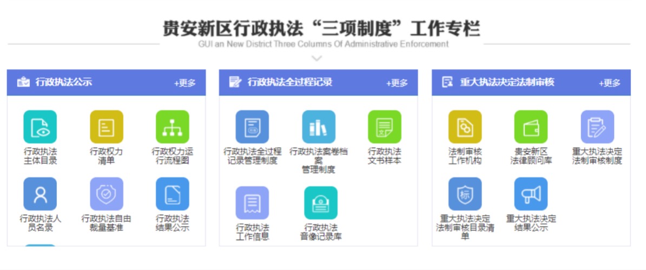This screenshot has width=646, height=270.
Task: Open the 行政执法主体目录 icon
Action: [40, 127]
